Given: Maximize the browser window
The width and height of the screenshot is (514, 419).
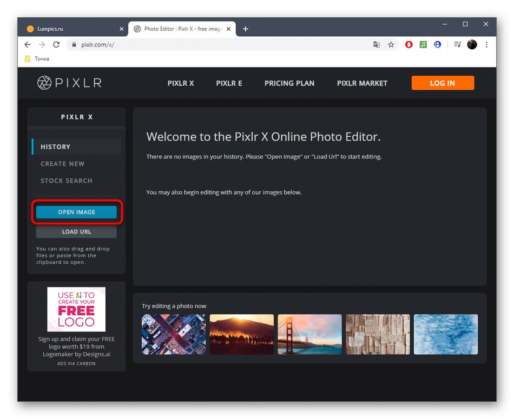Looking at the screenshot, I should tap(465, 24).
